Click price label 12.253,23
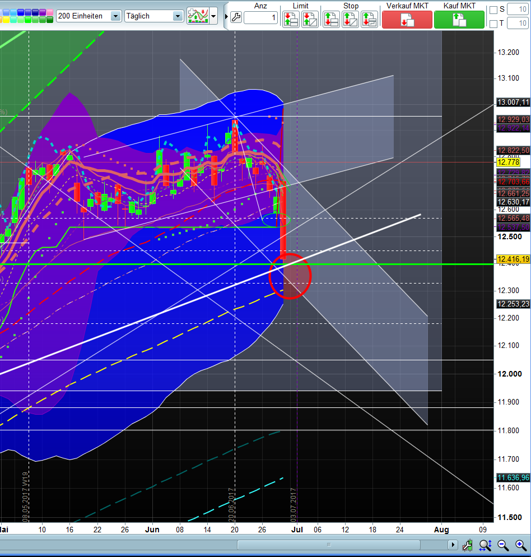 (x=513, y=304)
